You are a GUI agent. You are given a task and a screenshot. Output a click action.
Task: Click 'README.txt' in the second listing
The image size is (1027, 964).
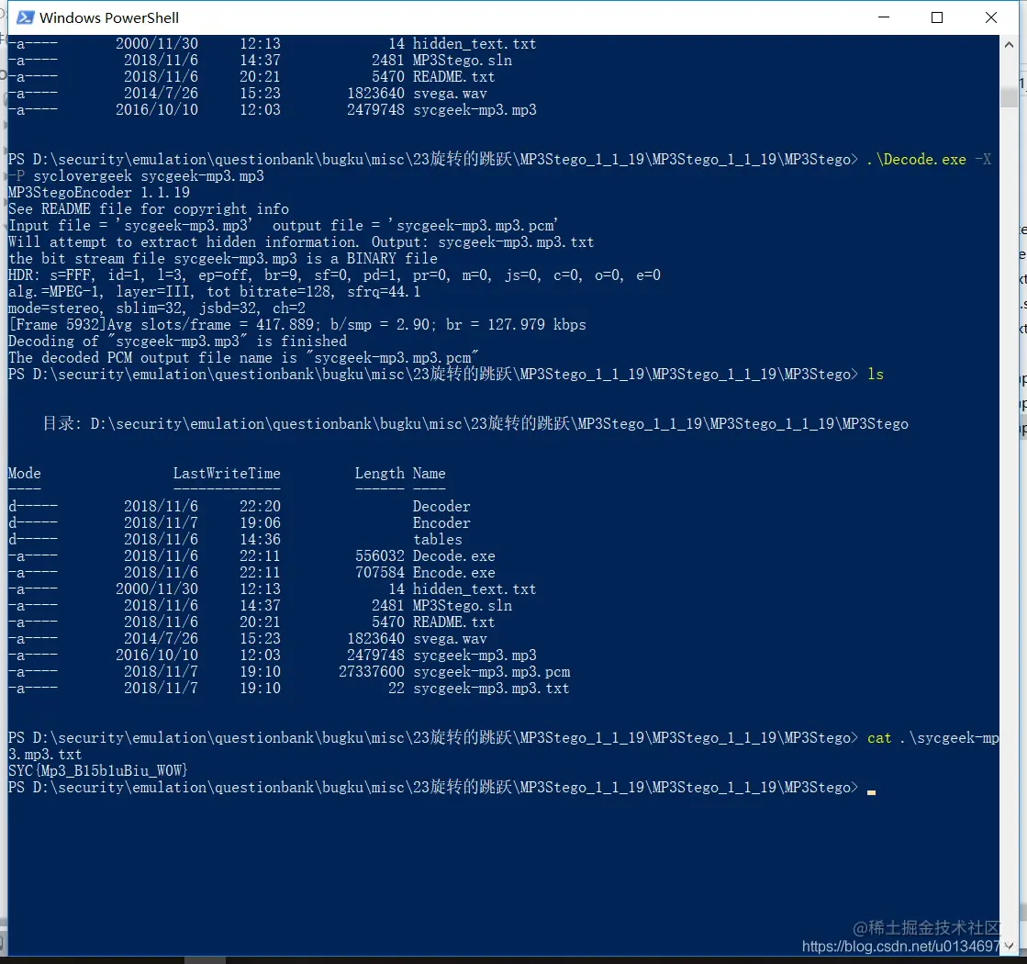click(454, 622)
